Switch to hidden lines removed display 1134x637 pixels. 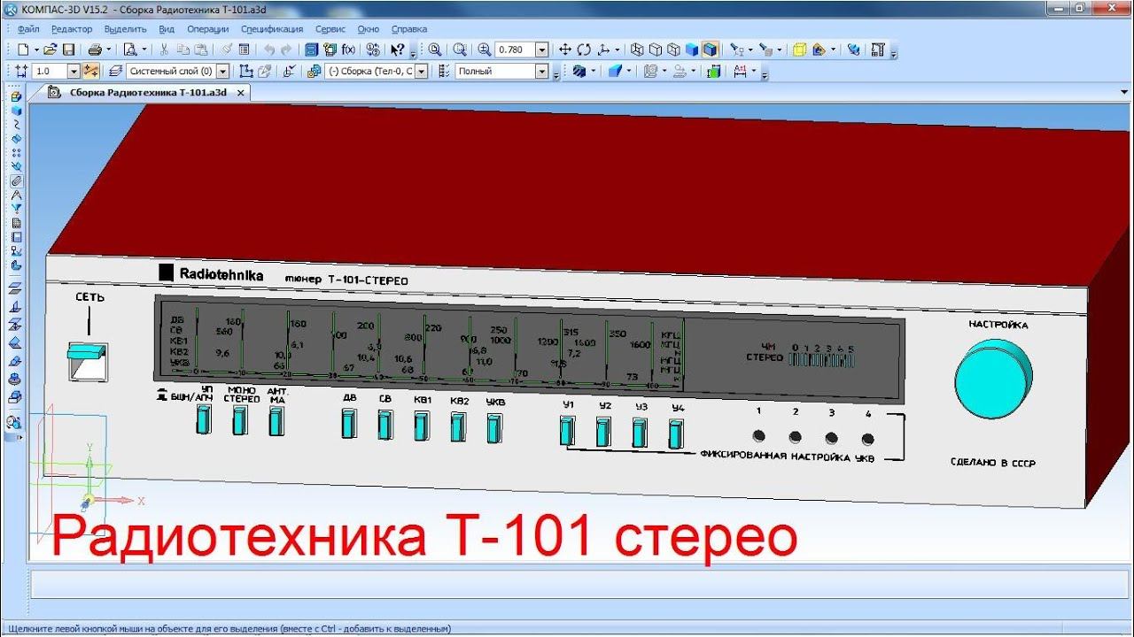tap(656, 50)
